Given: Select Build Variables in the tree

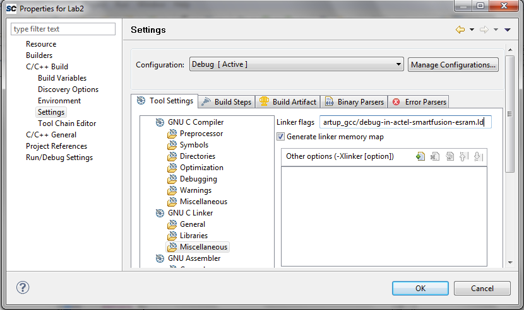Looking at the screenshot, I should (x=62, y=78).
